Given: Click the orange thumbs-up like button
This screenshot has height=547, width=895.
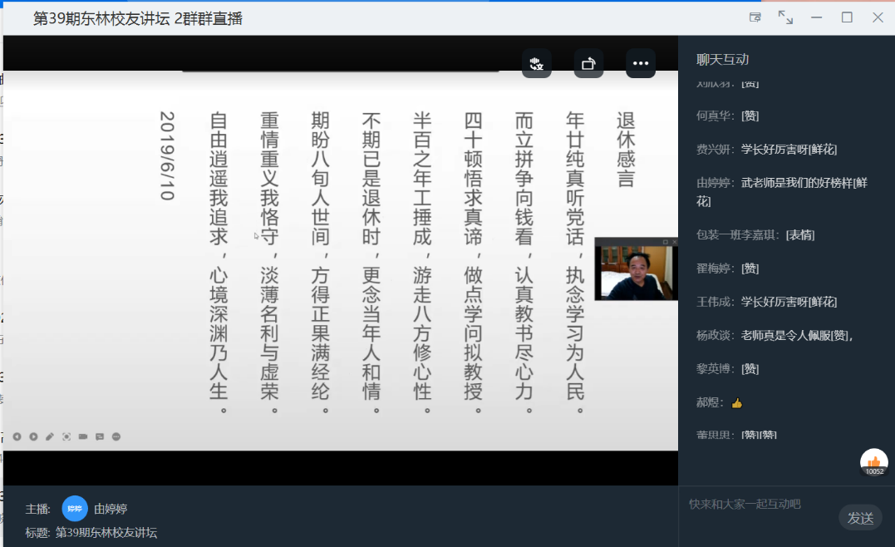Looking at the screenshot, I should click(x=873, y=462).
